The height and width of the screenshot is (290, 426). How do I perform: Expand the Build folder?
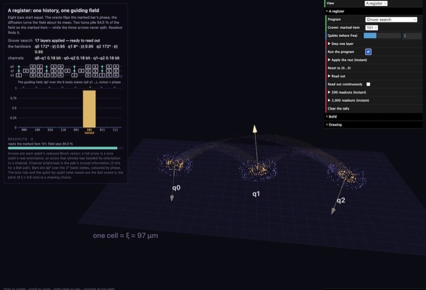(373, 117)
